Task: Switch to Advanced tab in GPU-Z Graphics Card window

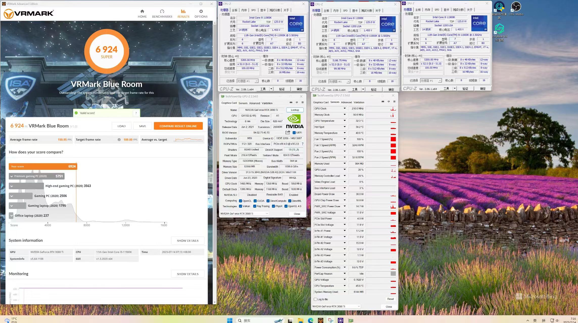Action: click(254, 103)
